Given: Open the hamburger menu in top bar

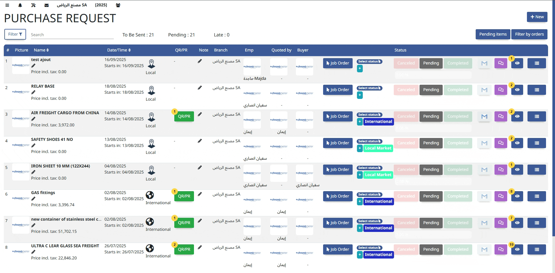Looking at the screenshot, I should (x=7, y=5).
